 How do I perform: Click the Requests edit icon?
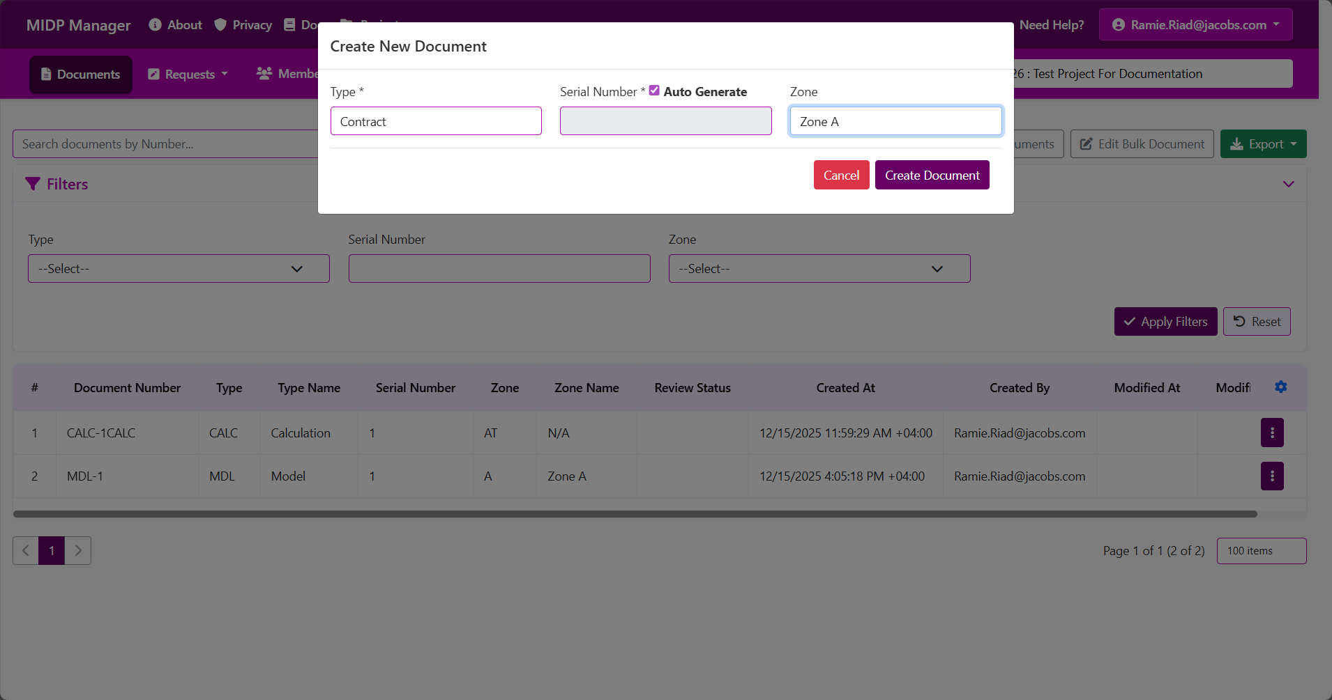point(154,75)
